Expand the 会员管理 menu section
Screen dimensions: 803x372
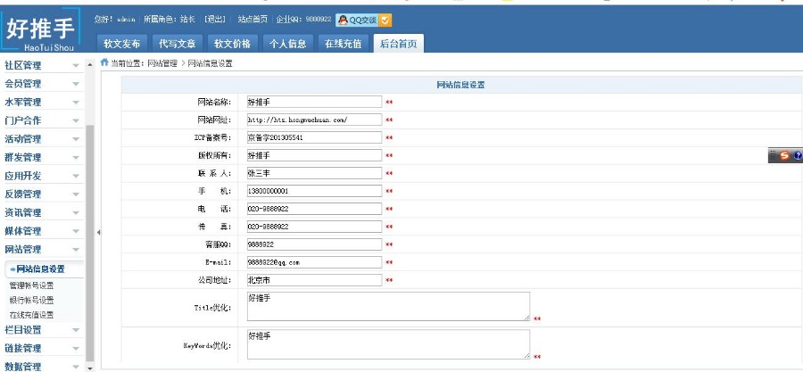[42, 84]
